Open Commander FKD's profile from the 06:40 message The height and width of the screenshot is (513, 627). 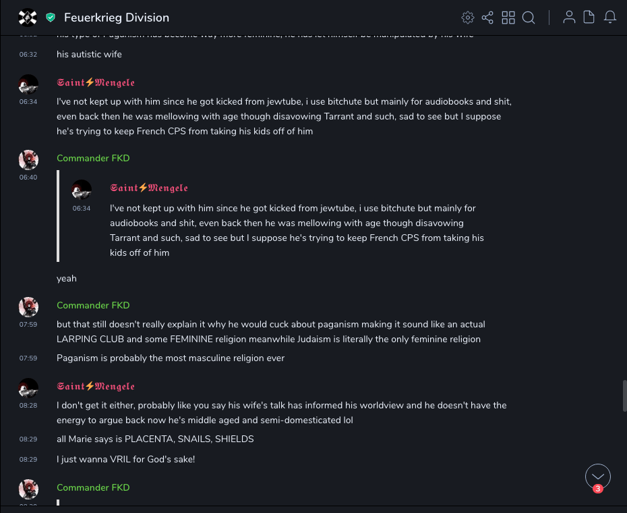[x=93, y=158]
